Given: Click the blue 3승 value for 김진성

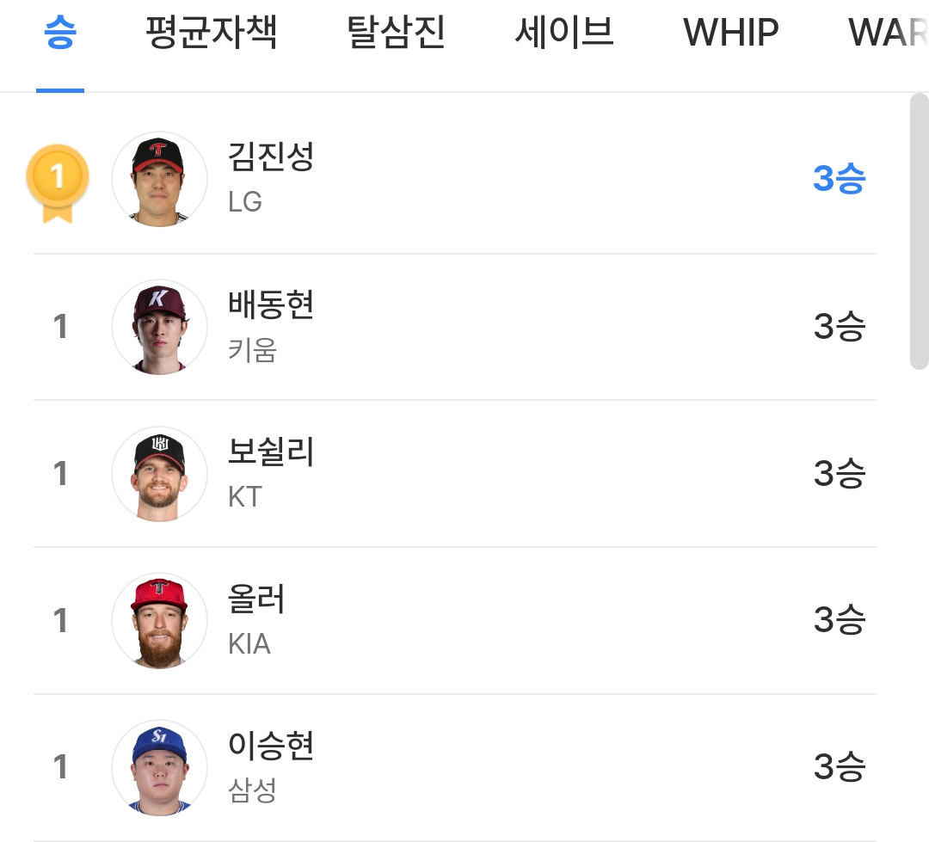Looking at the screenshot, I should [x=839, y=179].
